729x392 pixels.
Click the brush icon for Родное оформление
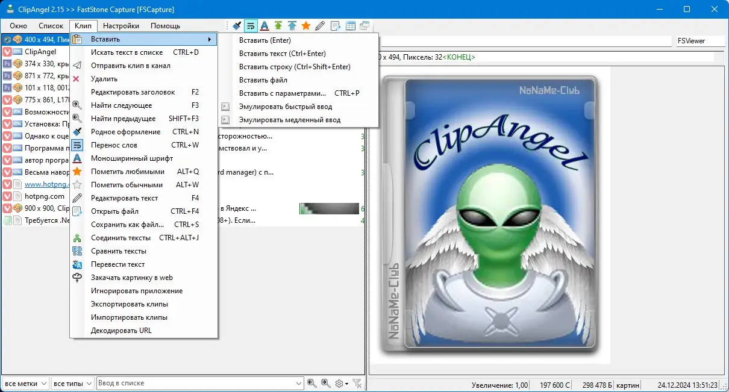pyautogui.click(x=77, y=132)
